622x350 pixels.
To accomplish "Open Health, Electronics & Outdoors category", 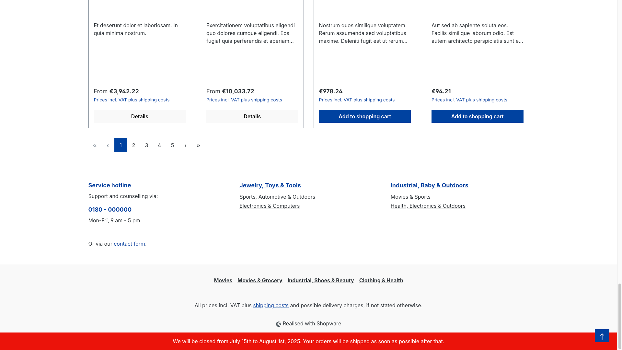I will pos(428,206).
